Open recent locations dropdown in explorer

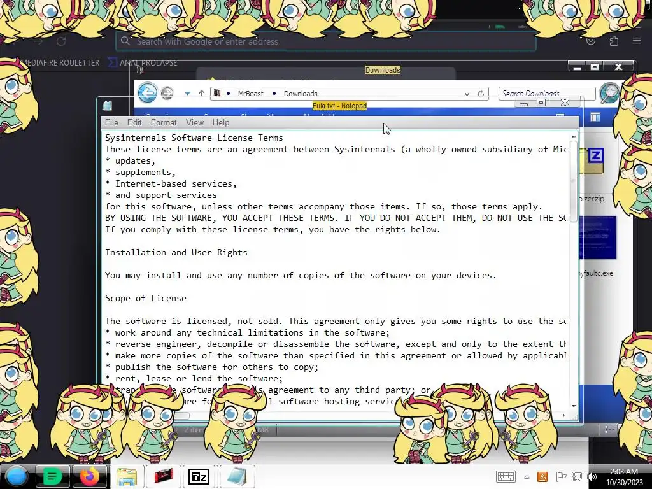pyautogui.click(x=188, y=94)
